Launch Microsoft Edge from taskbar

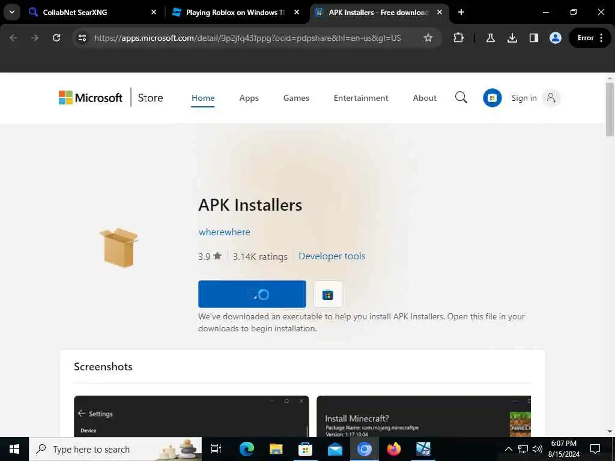(x=247, y=449)
